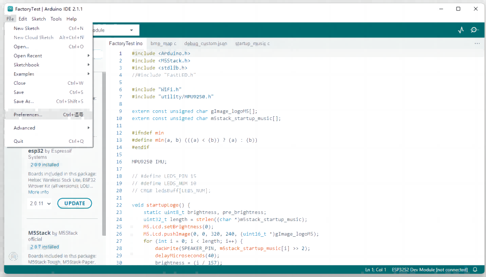Open the esp32 More info link
The width and height of the screenshot is (486, 277).
(38, 192)
